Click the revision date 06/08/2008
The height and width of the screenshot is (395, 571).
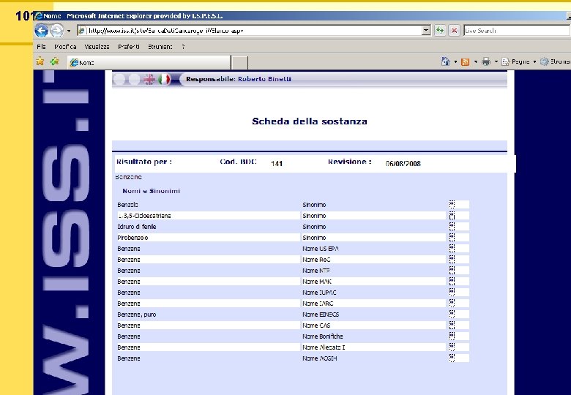(403, 164)
